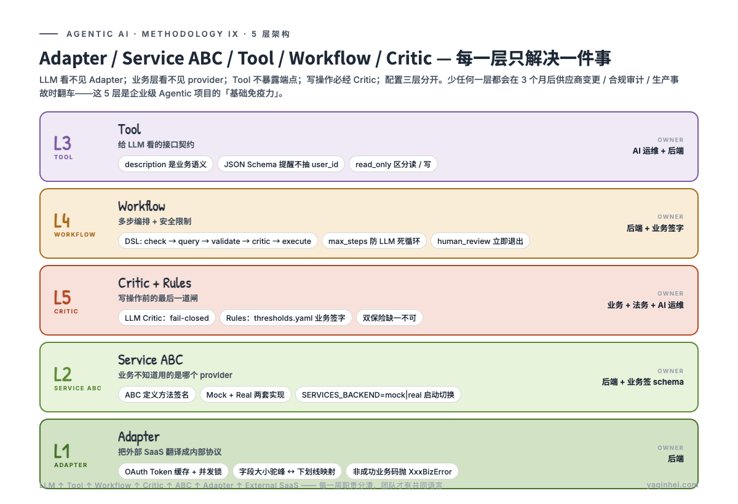
Task: Click the 'Critic + Rules' card title
Action: [x=155, y=283]
